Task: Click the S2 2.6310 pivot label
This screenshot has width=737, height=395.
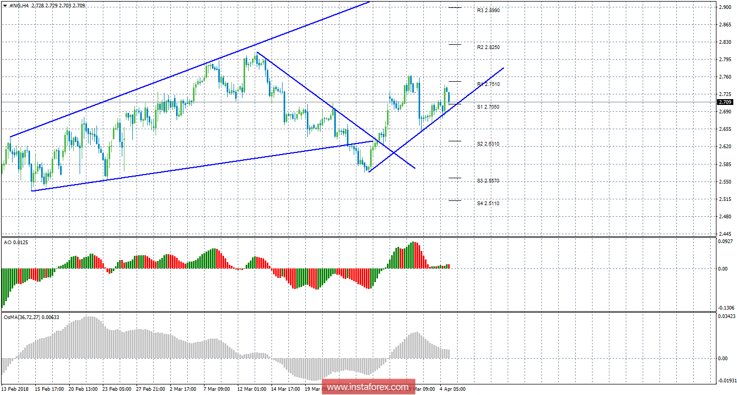Action: pyautogui.click(x=488, y=144)
